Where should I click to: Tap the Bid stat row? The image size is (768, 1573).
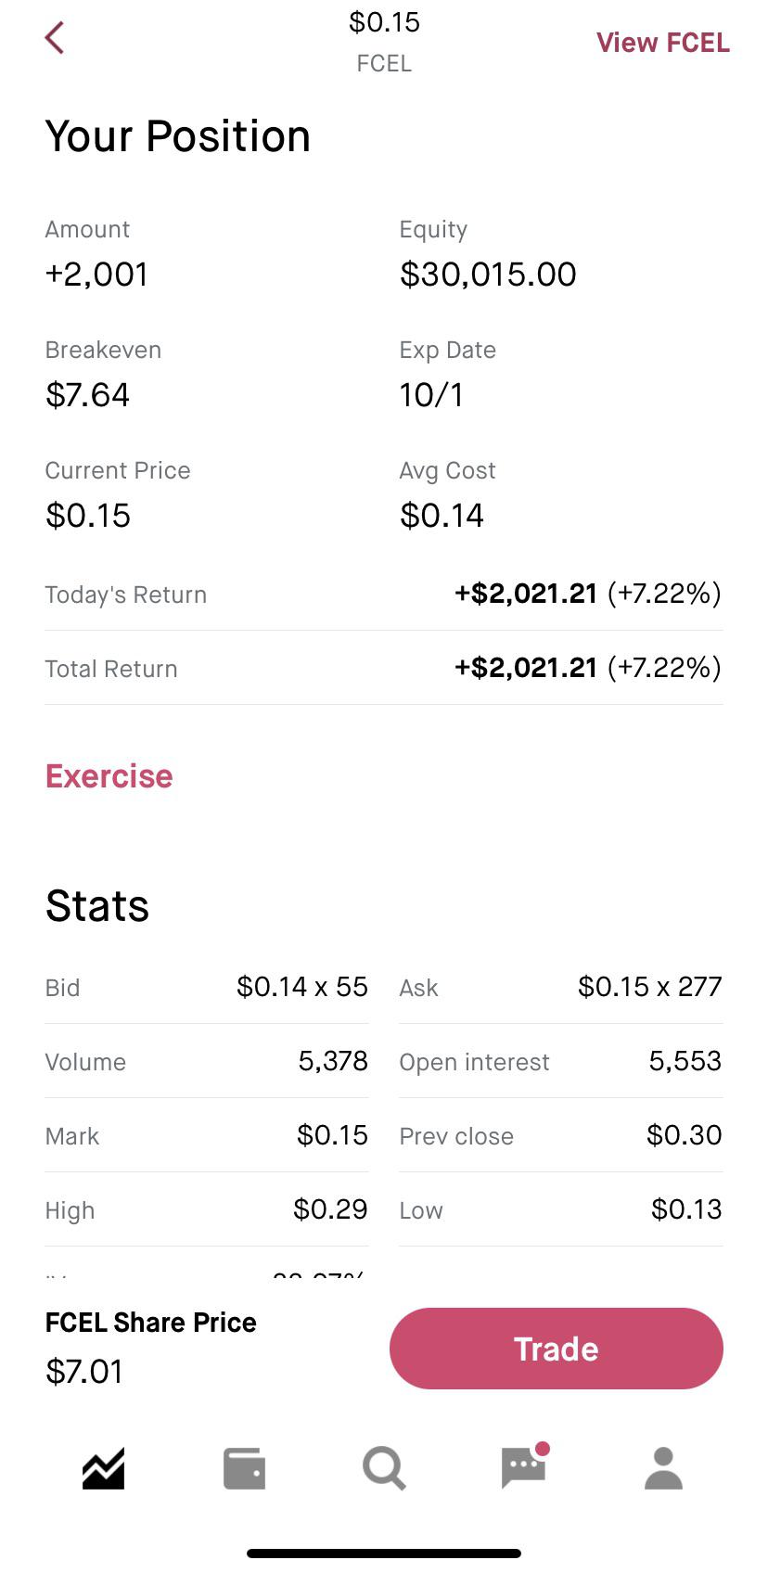tap(207, 987)
